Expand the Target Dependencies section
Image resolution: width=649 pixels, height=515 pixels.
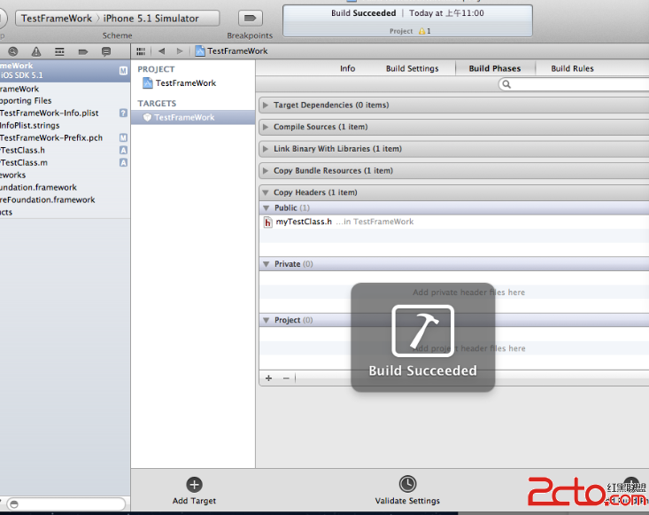(266, 105)
